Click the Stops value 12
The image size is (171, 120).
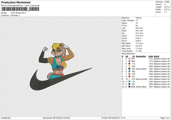click(x=137, y=23)
